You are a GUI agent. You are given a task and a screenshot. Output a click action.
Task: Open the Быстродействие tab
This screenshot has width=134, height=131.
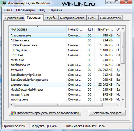[x=72, y=18]
